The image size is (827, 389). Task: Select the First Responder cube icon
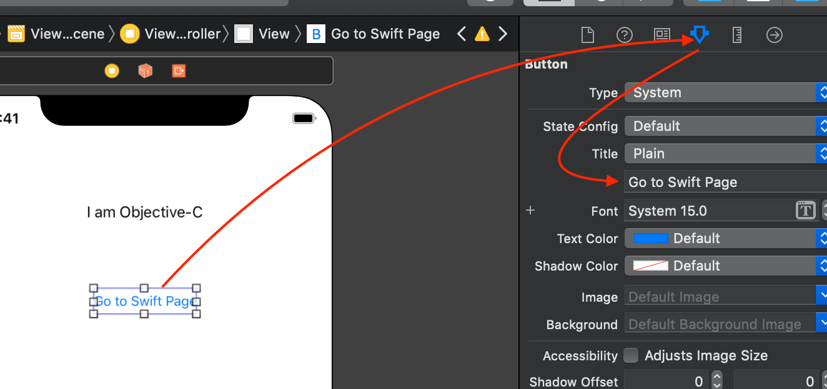pos(145,71)
